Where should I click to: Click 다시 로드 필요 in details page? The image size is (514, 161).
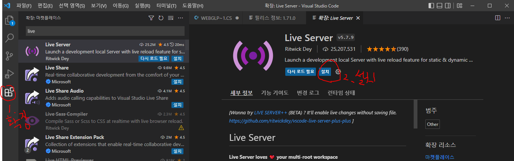[301, 71]
